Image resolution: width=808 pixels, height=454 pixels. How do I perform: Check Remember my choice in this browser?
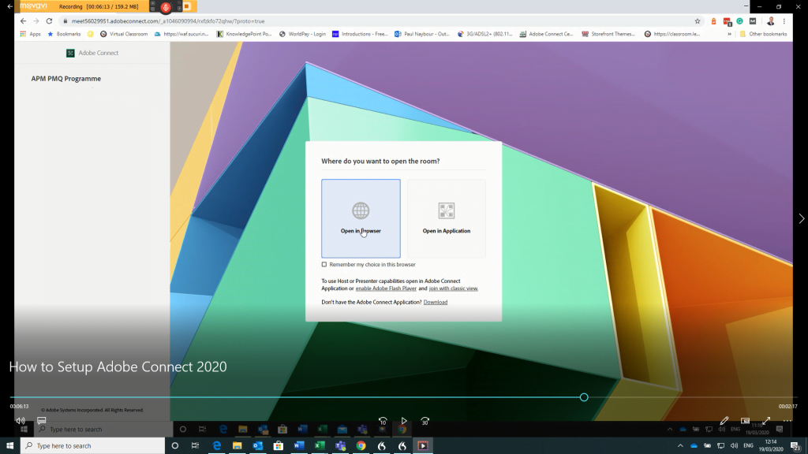(324, 265)
